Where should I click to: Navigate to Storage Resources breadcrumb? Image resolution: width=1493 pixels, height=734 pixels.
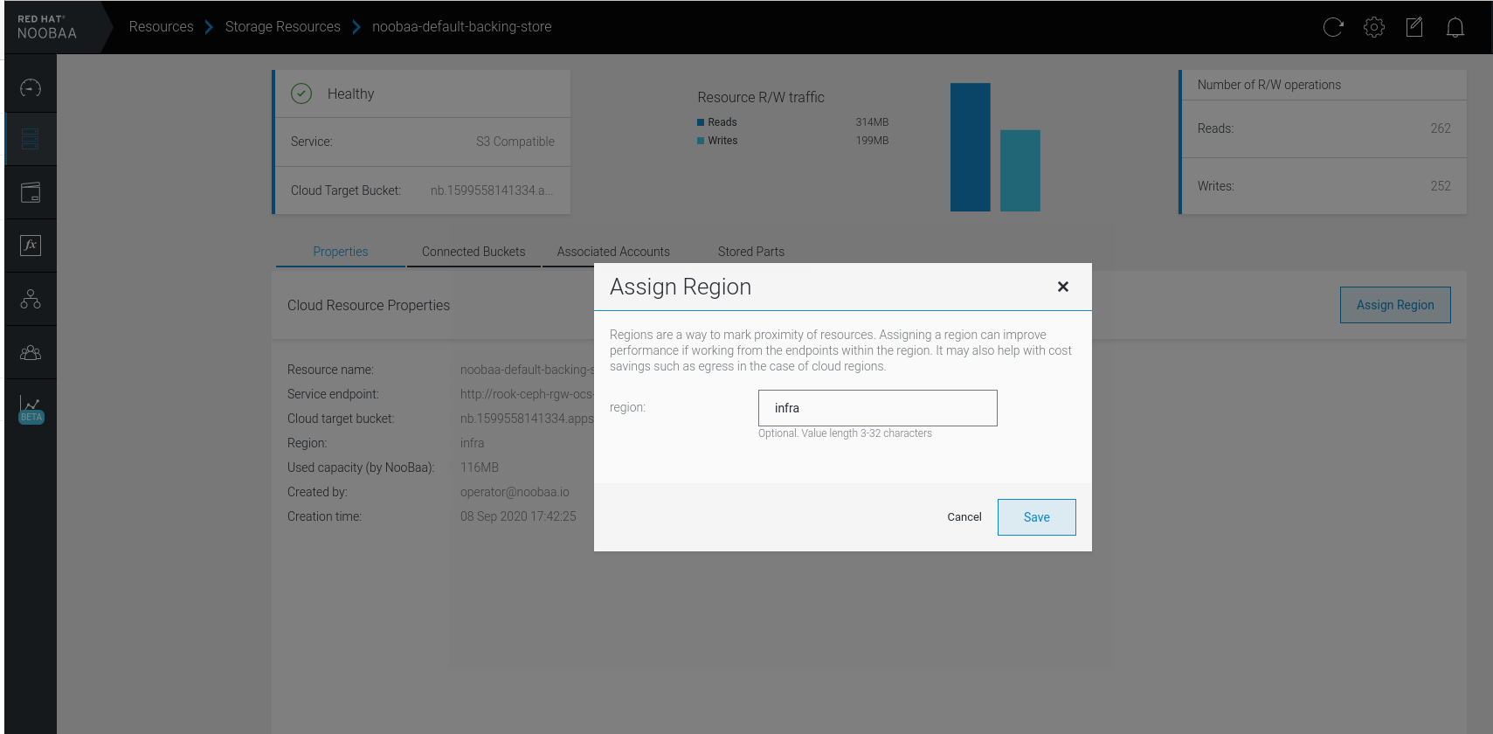(282, 27)
